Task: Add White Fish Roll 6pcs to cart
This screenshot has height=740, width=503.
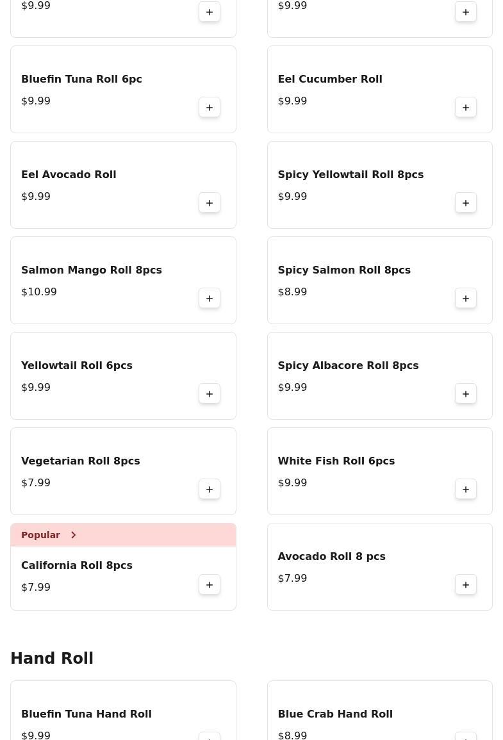Action: [466, 489]
